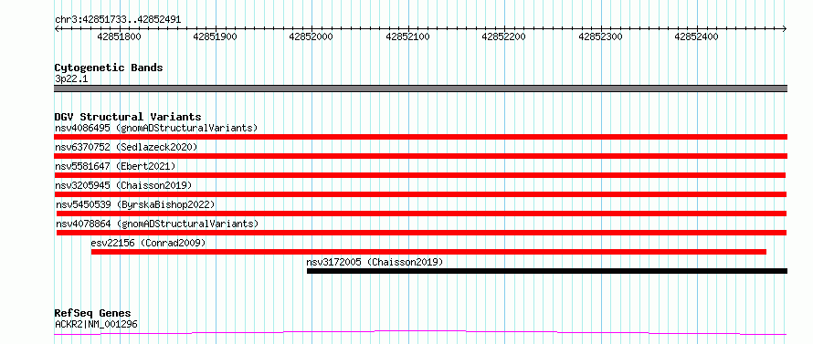This screenshot has height=344, width=813.
Task: Click ruler position 42851900
Action: coord(215,36)
